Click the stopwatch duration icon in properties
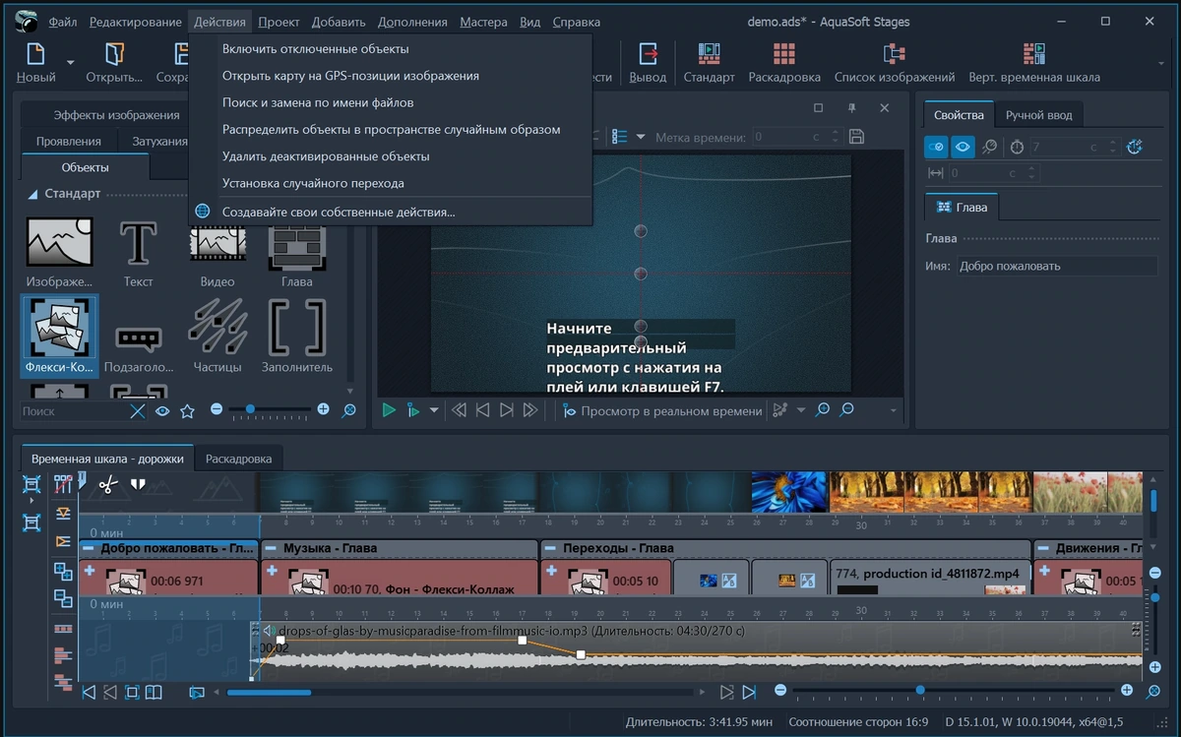Screen dimensions: 1181x737 pyautogui.click(x=1017, y=147)
